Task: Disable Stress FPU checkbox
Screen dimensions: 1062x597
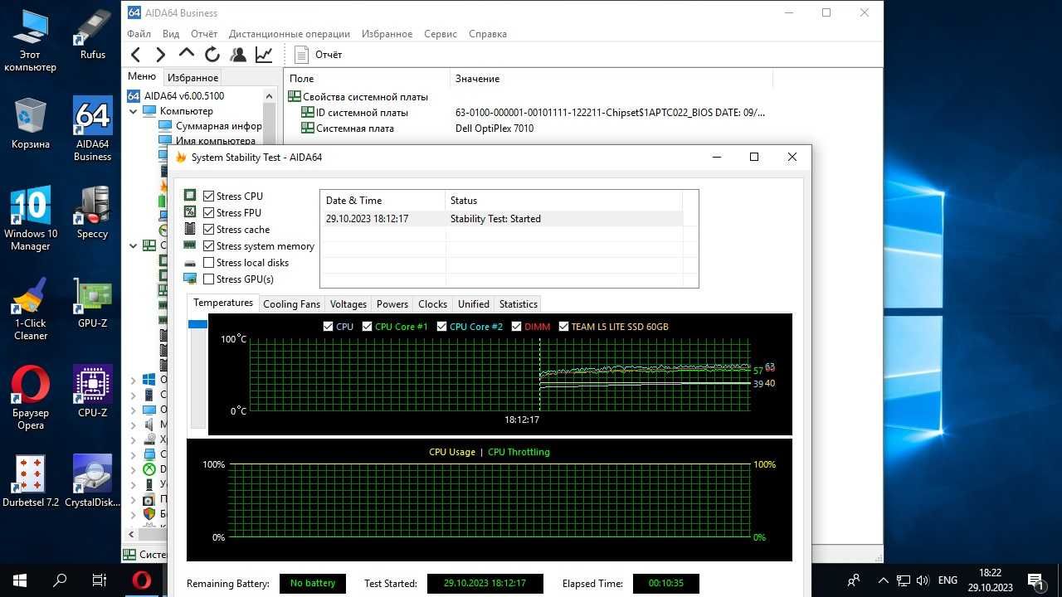Action: tap(208, 213)
